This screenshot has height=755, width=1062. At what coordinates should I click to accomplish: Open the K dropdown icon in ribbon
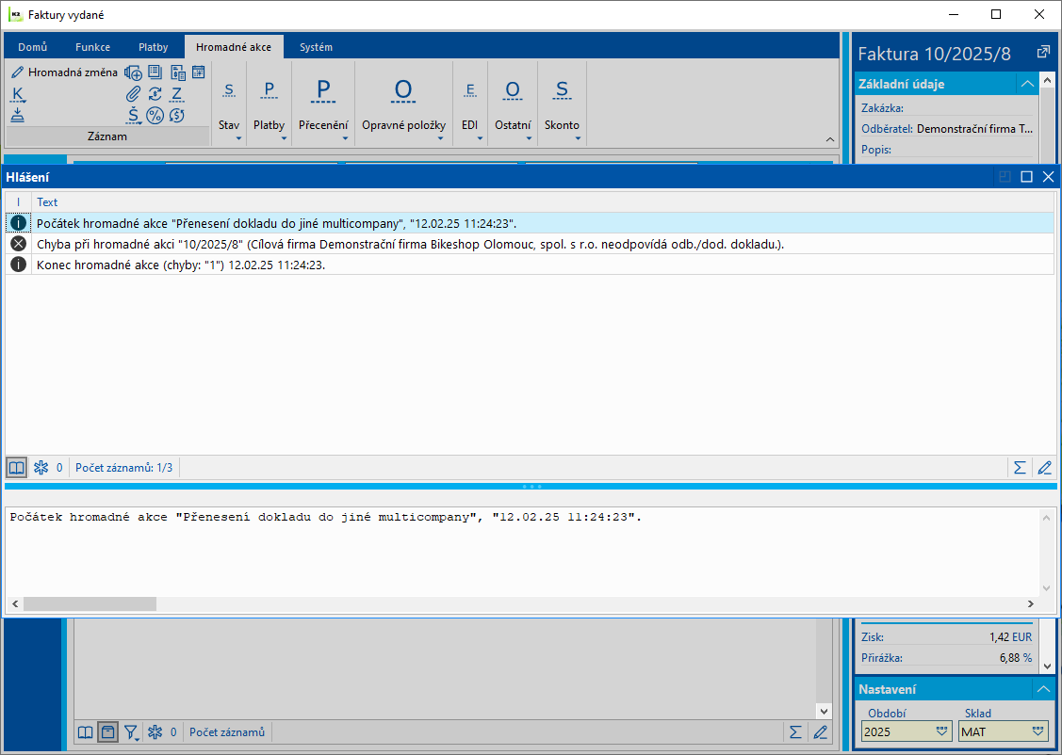pyautogui.click(x=18, y=95)
